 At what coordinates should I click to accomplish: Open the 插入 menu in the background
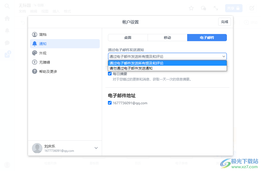[x=56, y=11]
